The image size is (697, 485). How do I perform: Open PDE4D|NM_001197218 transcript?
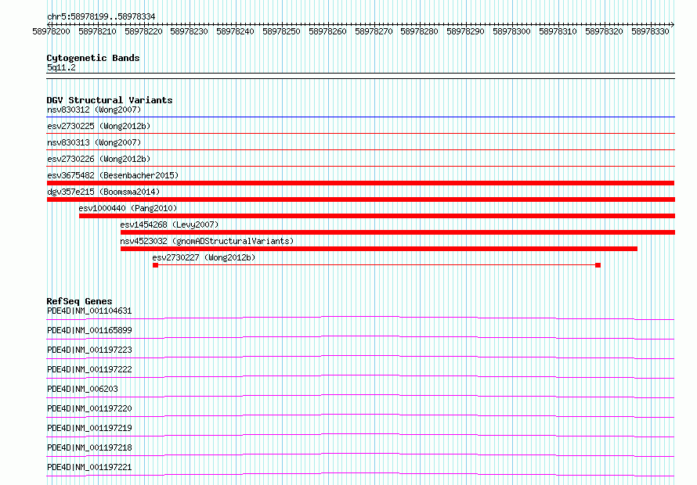(x=89, y=447)
